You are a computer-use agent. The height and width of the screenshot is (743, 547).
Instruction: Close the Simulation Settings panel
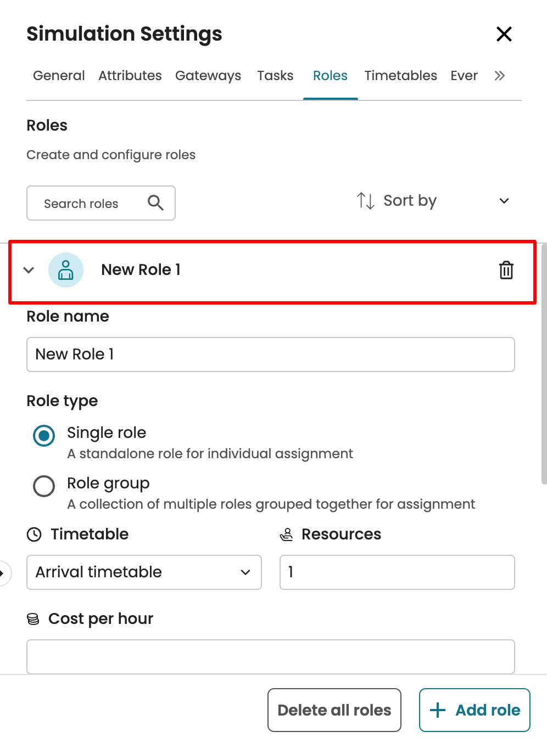504,34
